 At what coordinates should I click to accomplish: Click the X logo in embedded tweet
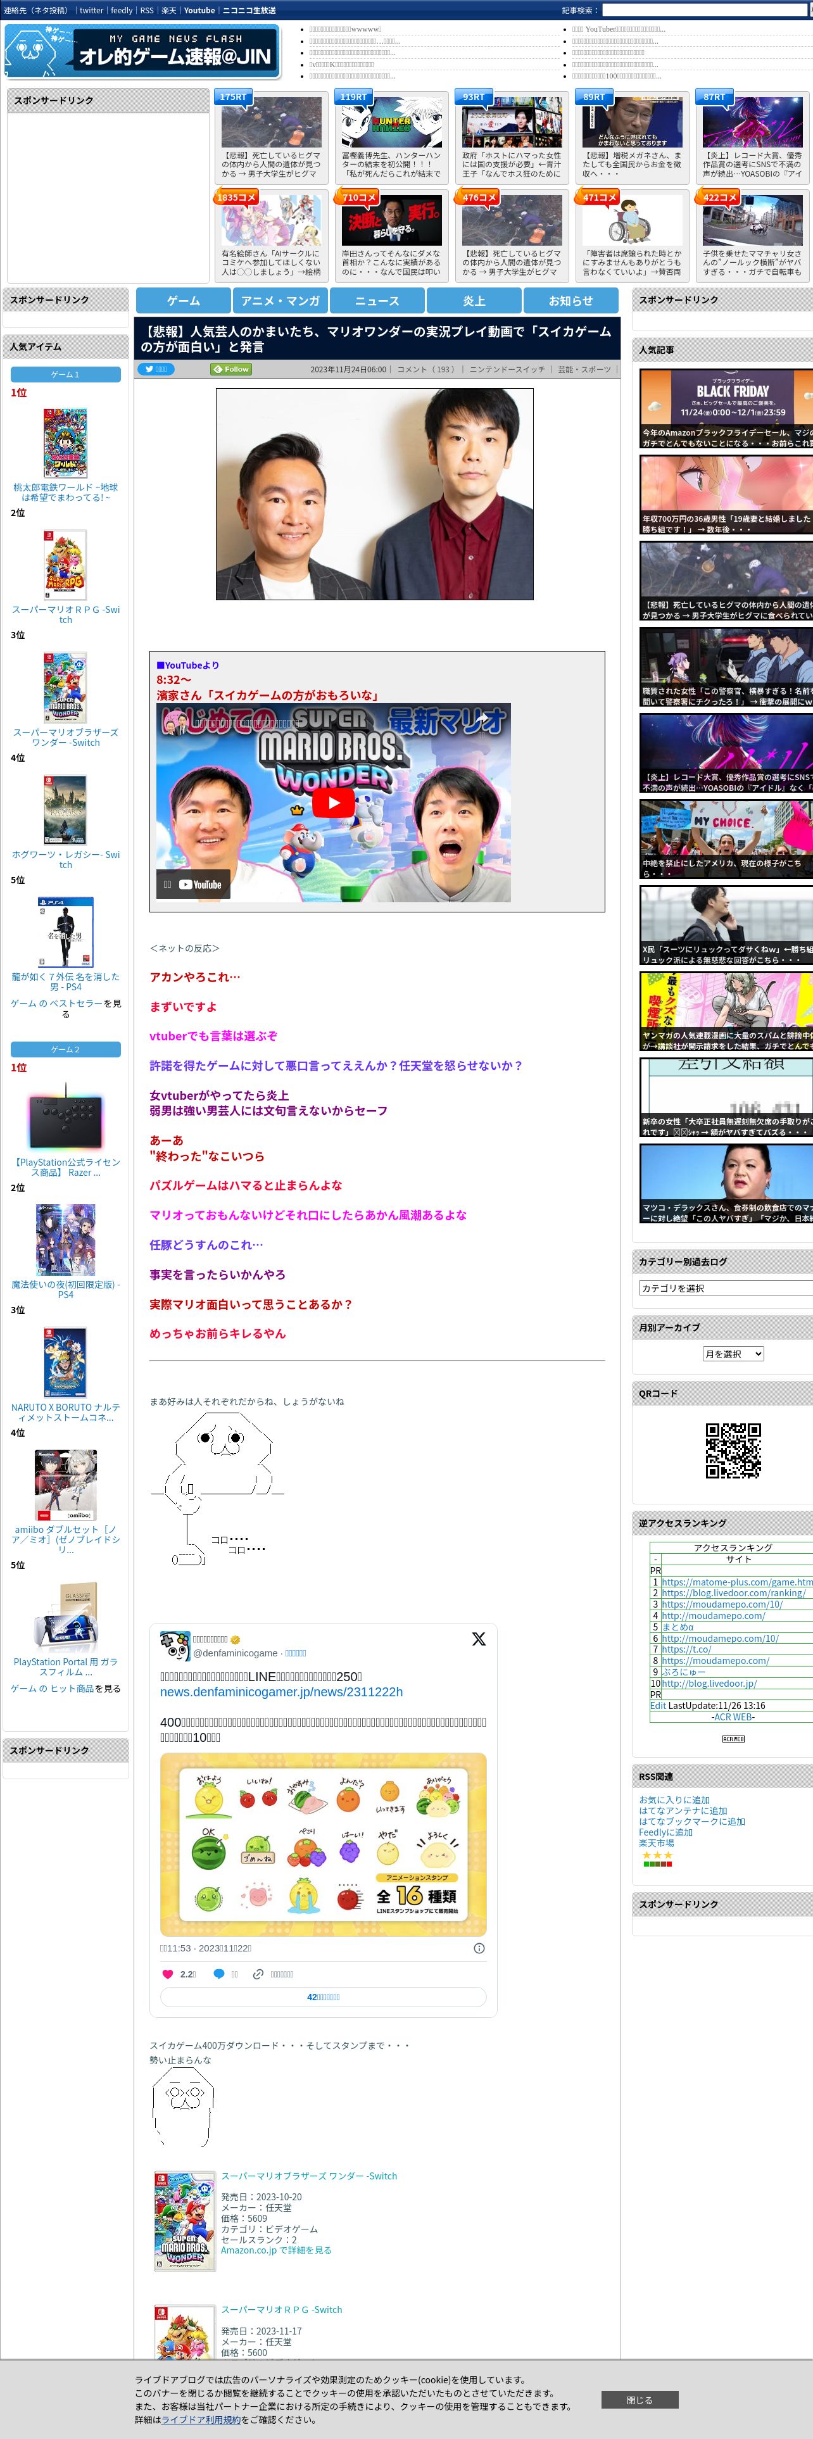(x=479, y=1639)
